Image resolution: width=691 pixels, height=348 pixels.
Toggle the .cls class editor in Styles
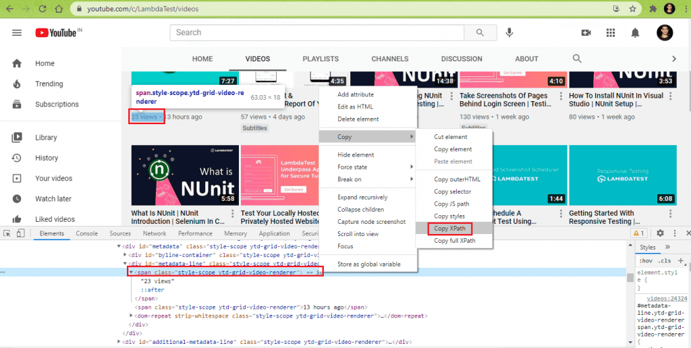click(665, 260)
